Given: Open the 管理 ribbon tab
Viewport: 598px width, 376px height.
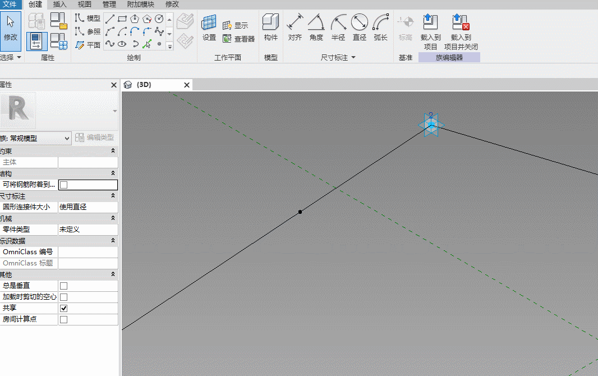Looking at the screenshot, I should (109, 4).
